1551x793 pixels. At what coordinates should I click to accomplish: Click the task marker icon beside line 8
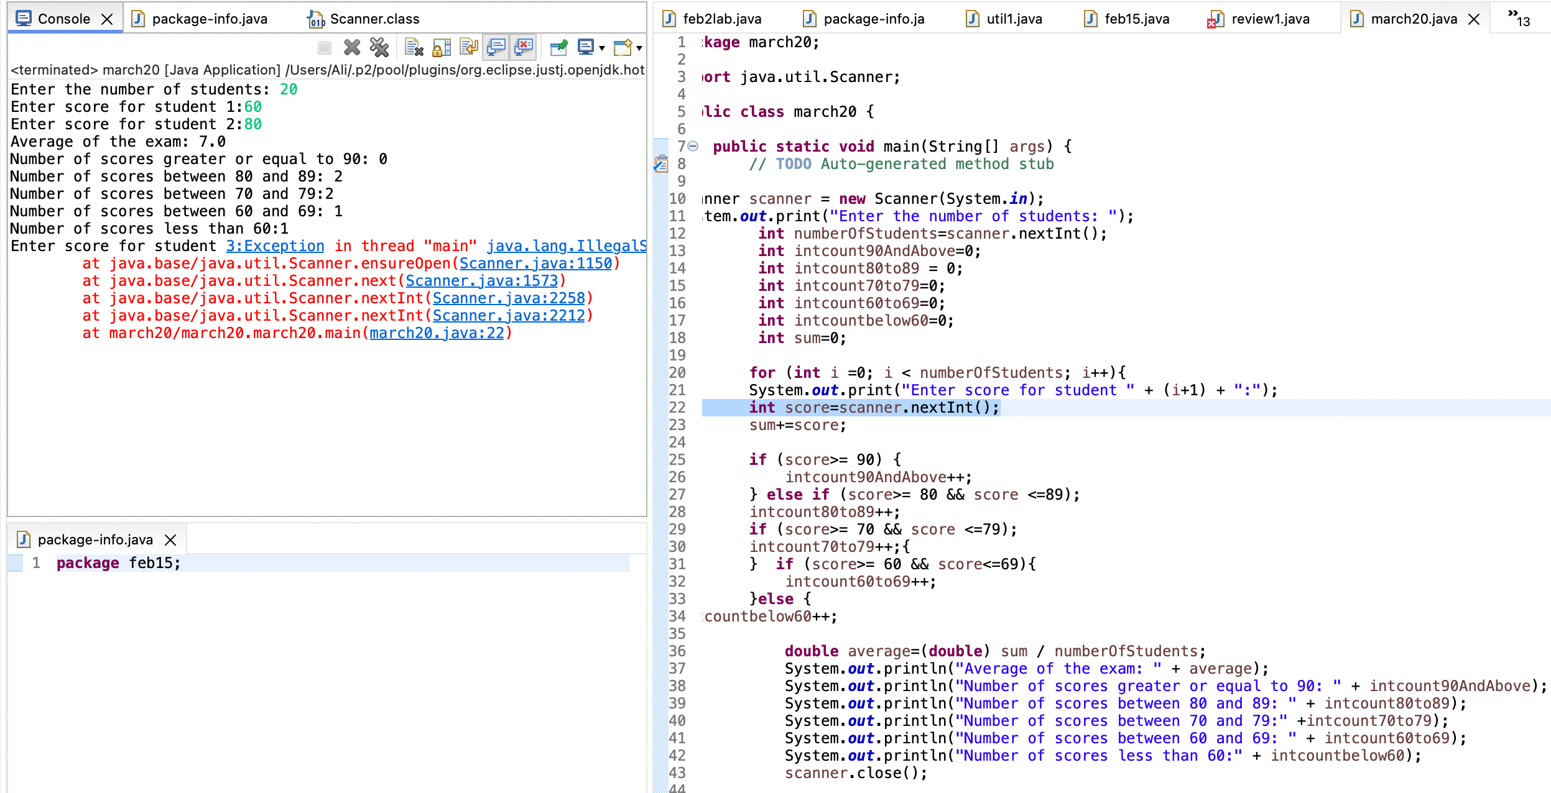click(661, 164)
